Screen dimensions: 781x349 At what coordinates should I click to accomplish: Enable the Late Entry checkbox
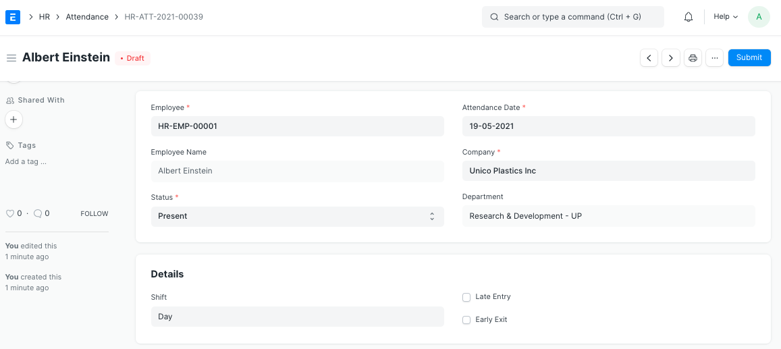466,297
